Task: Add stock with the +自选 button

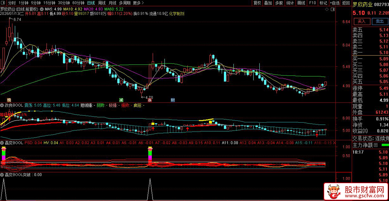Action: click(x=335, y=3)
